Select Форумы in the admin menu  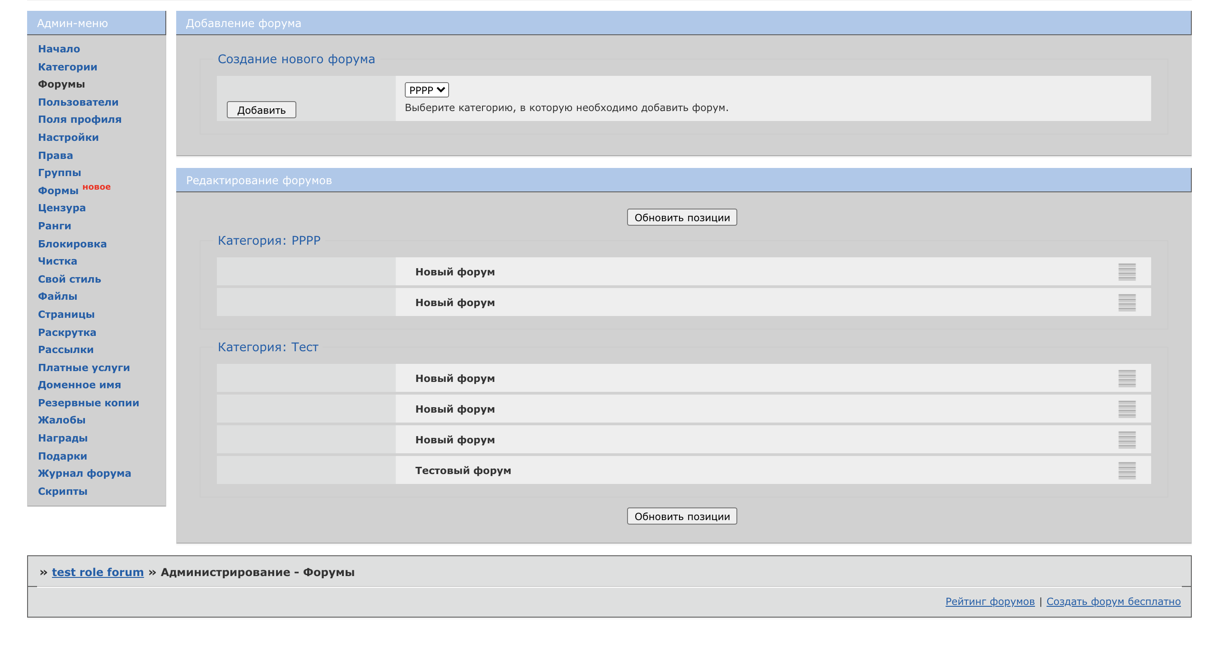point(61,84)
